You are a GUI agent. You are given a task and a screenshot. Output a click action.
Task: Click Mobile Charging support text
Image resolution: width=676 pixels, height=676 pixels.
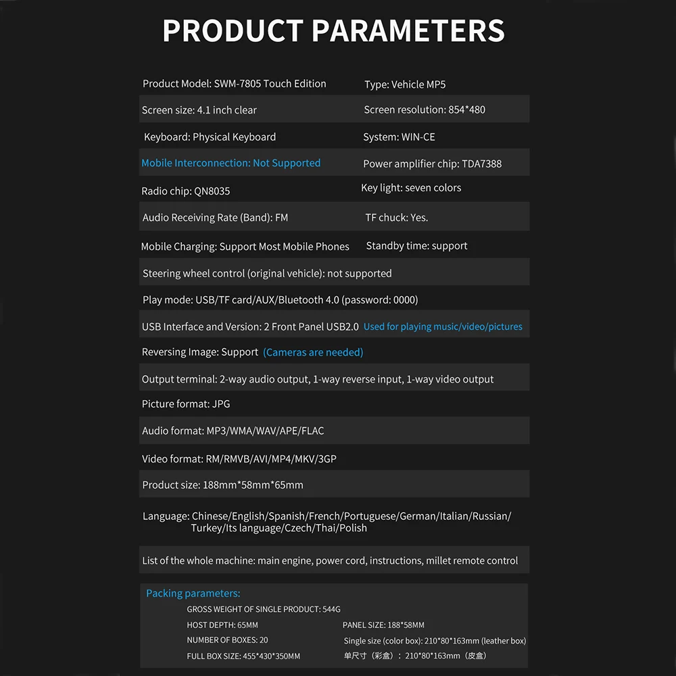[x=245, y=247]
